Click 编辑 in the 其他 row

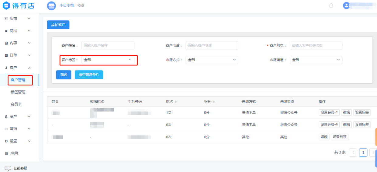(x=324, y=137)
